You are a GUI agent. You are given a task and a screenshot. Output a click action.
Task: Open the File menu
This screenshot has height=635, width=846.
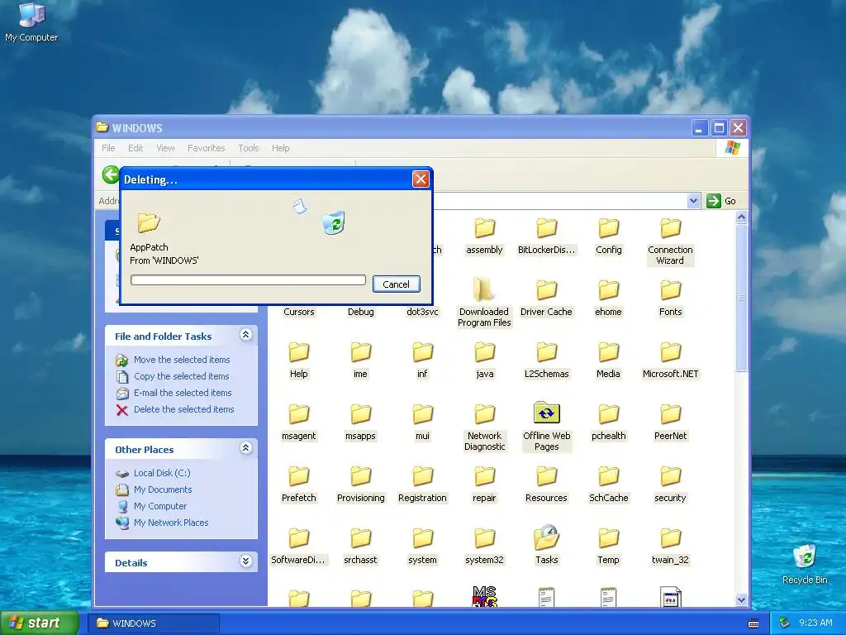(x=108, y=148)
